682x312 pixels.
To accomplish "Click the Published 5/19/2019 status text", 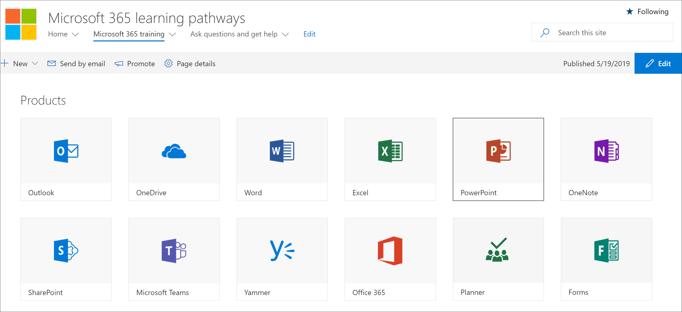I will [x=596, y=64].
